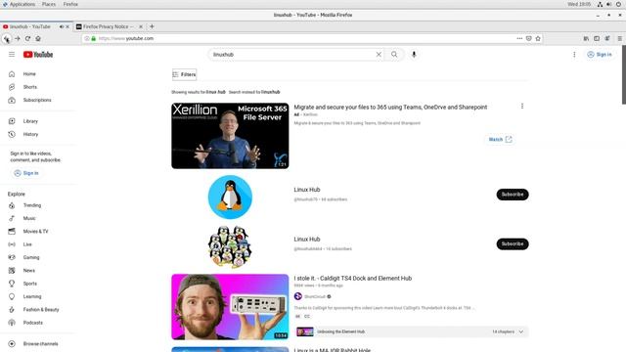Screen dimensions: 626x352
Task: Open the system volume icon
Action: 608,4
